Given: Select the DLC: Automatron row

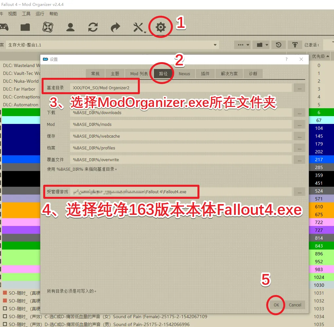Looking at the screenshot, I should pyautogui.click(x=21, y=105).
